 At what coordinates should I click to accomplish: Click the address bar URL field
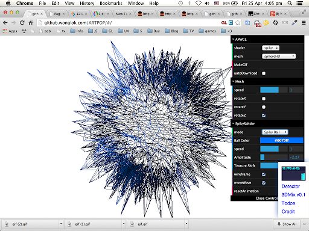pyautogui.click(x=129, y=23)
